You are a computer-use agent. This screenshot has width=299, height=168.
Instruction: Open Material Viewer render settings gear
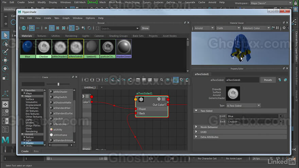coord(284,28)
